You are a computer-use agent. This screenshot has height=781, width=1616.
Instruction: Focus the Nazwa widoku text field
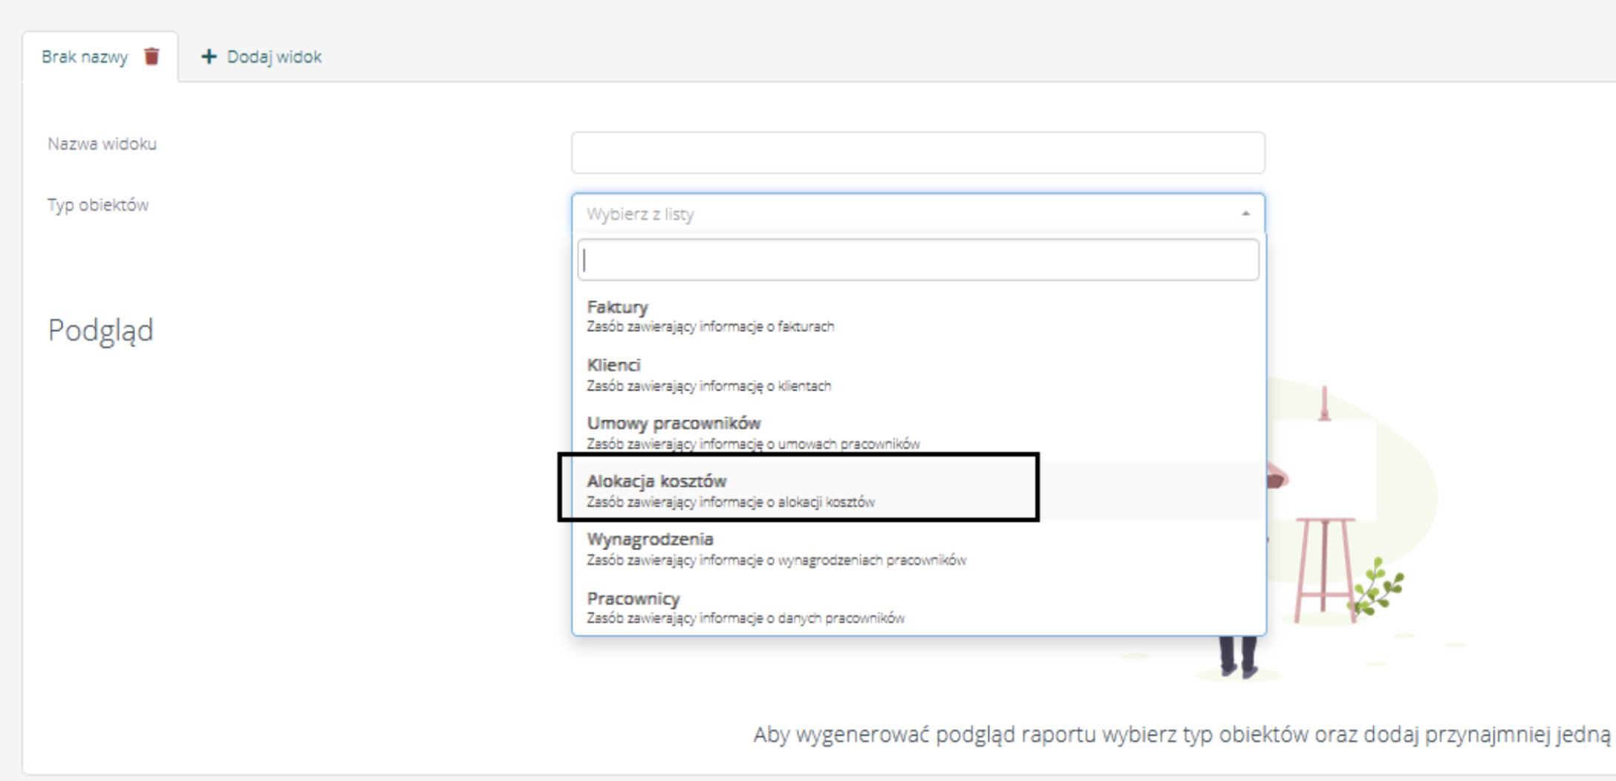coord(917,153)
